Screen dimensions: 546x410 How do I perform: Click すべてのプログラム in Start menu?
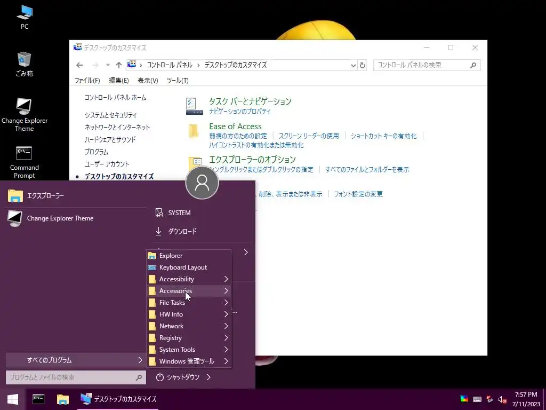tap(76, 360)
